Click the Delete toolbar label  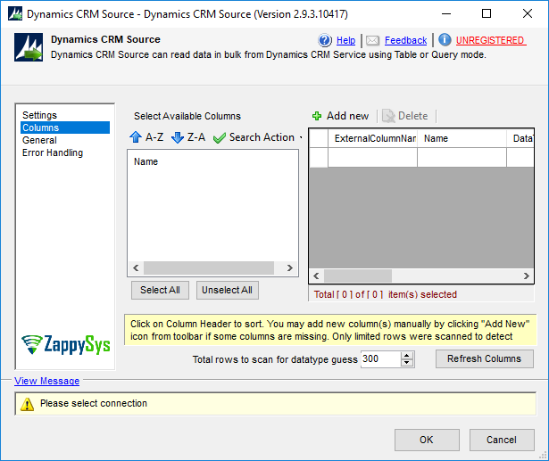pyautogui.click(x=412, y=116)
